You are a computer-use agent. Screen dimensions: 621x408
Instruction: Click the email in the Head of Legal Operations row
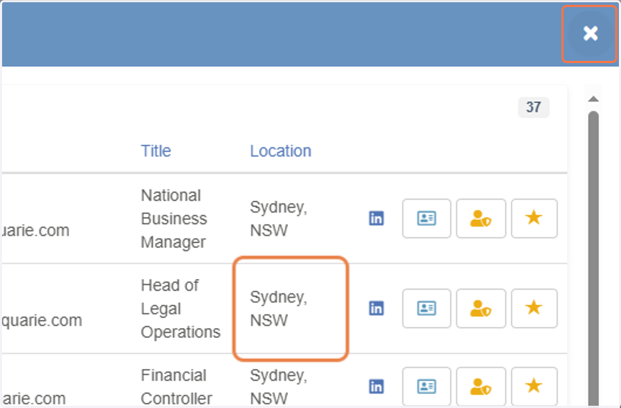pos(42,320)
